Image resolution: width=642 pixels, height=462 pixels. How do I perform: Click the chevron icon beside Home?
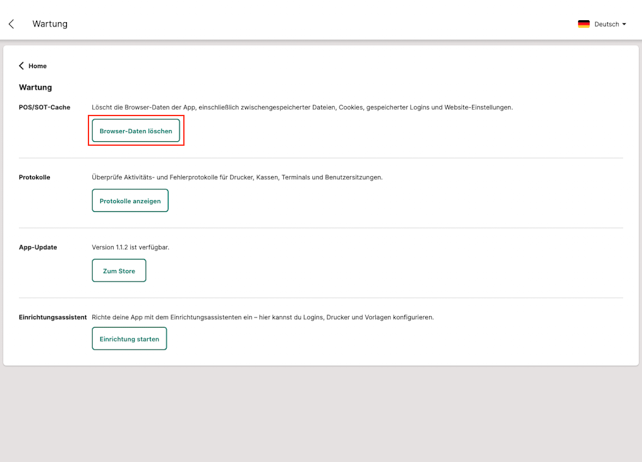click(x=21, y=66)
